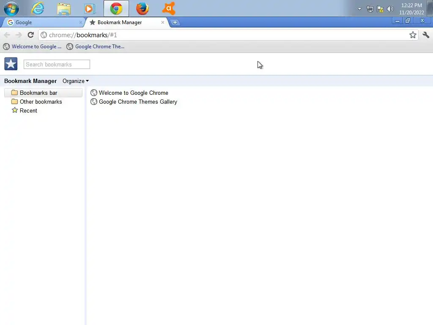
Task: Click the Bookmark Manager heading text
Action: point(30,81)
